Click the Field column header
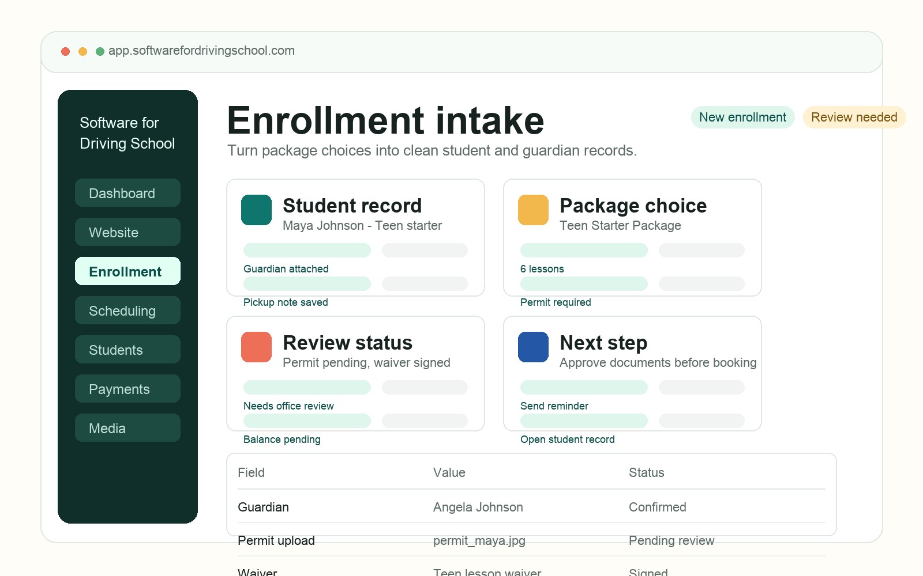 click(x=252, y=473)
